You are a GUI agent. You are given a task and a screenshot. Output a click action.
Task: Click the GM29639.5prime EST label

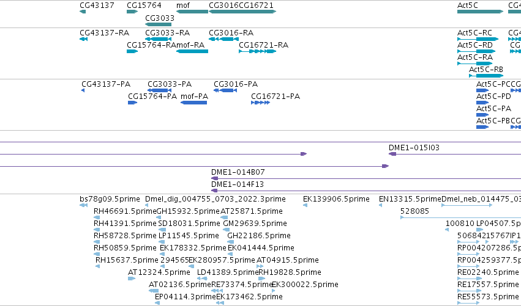tap(255, 224)
